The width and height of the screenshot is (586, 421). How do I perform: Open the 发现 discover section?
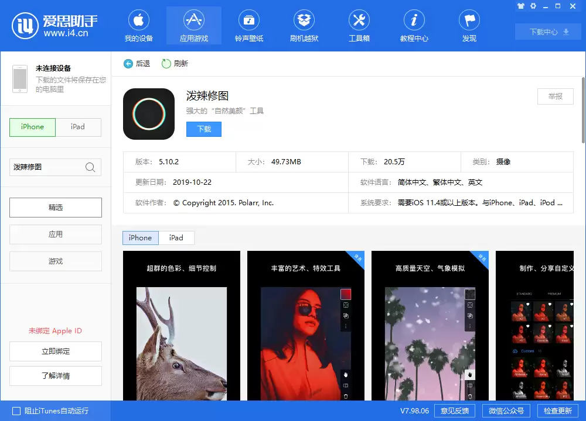click(469, 26)
